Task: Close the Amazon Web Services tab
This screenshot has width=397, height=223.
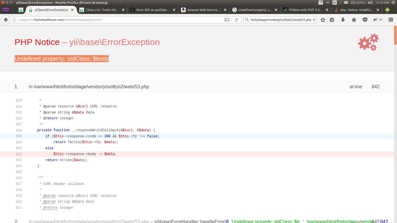Action: click(225, 10)
